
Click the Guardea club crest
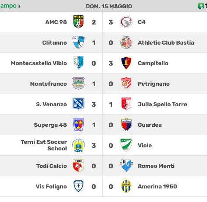click(x=126, y=125)
